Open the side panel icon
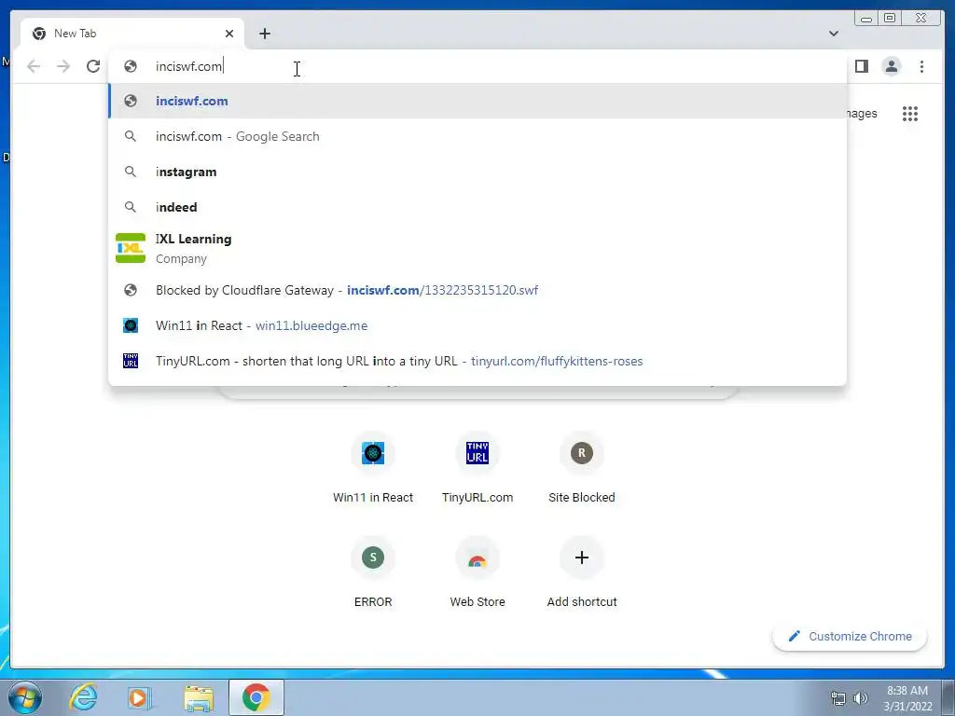 [861, 66]
